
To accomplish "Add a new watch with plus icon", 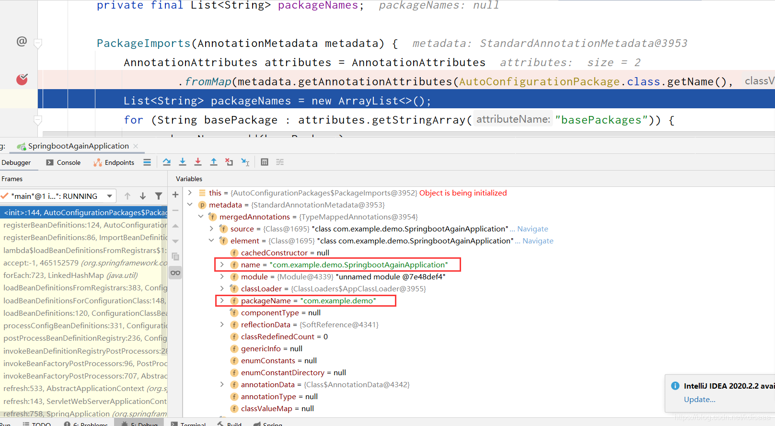I will (x=175, y=195).
